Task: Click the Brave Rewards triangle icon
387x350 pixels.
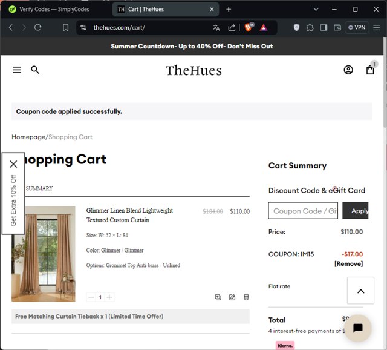Action: click(264, 28)
